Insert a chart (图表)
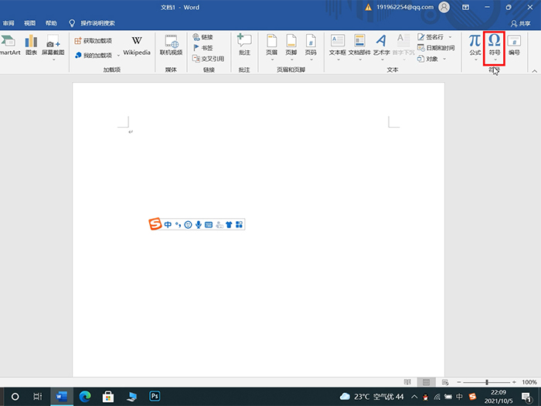 31,46
